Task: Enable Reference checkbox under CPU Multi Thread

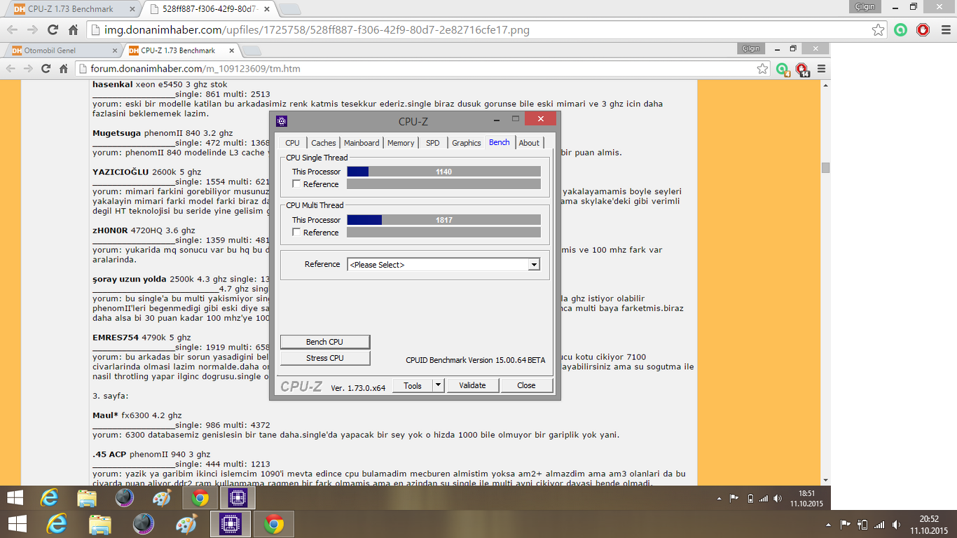Action: click(x=297, y=232)
